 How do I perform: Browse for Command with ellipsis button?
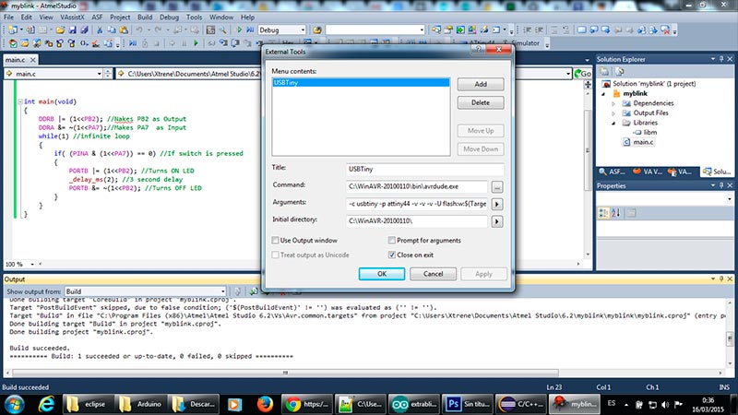[497, 187]
